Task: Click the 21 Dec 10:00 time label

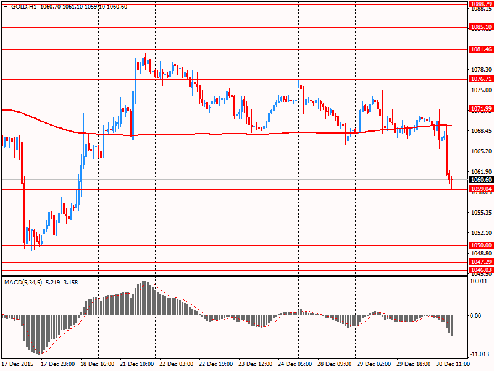Action: 138,365
